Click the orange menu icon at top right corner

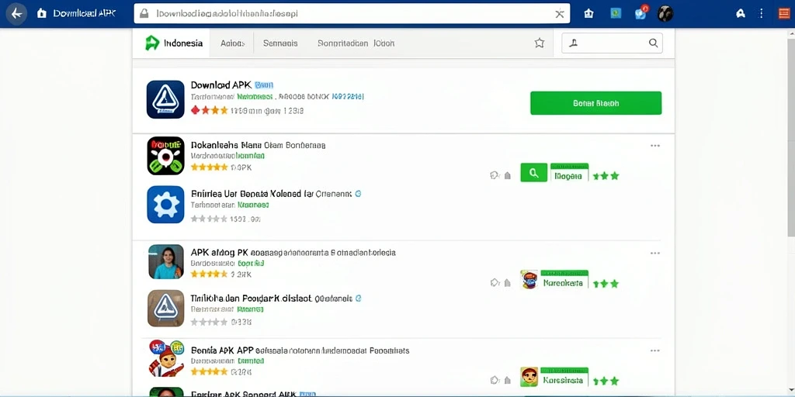tap(784, 14)
